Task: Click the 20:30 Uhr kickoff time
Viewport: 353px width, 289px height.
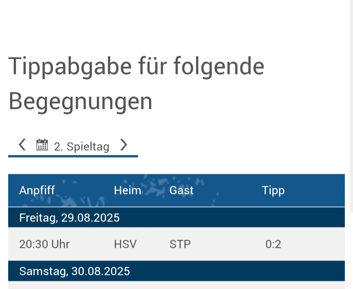Action: click(x=44, y=244)
